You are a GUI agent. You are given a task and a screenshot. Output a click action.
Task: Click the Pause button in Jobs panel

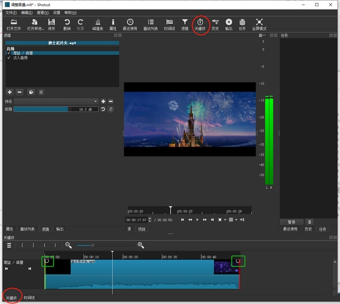[x=292, y=222]
